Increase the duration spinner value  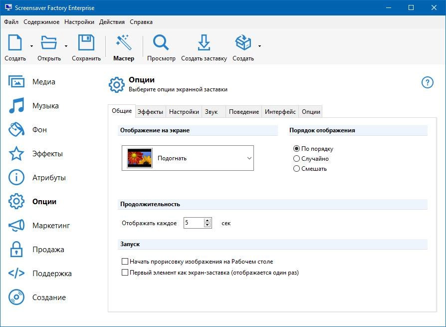(x=208, y=221)
